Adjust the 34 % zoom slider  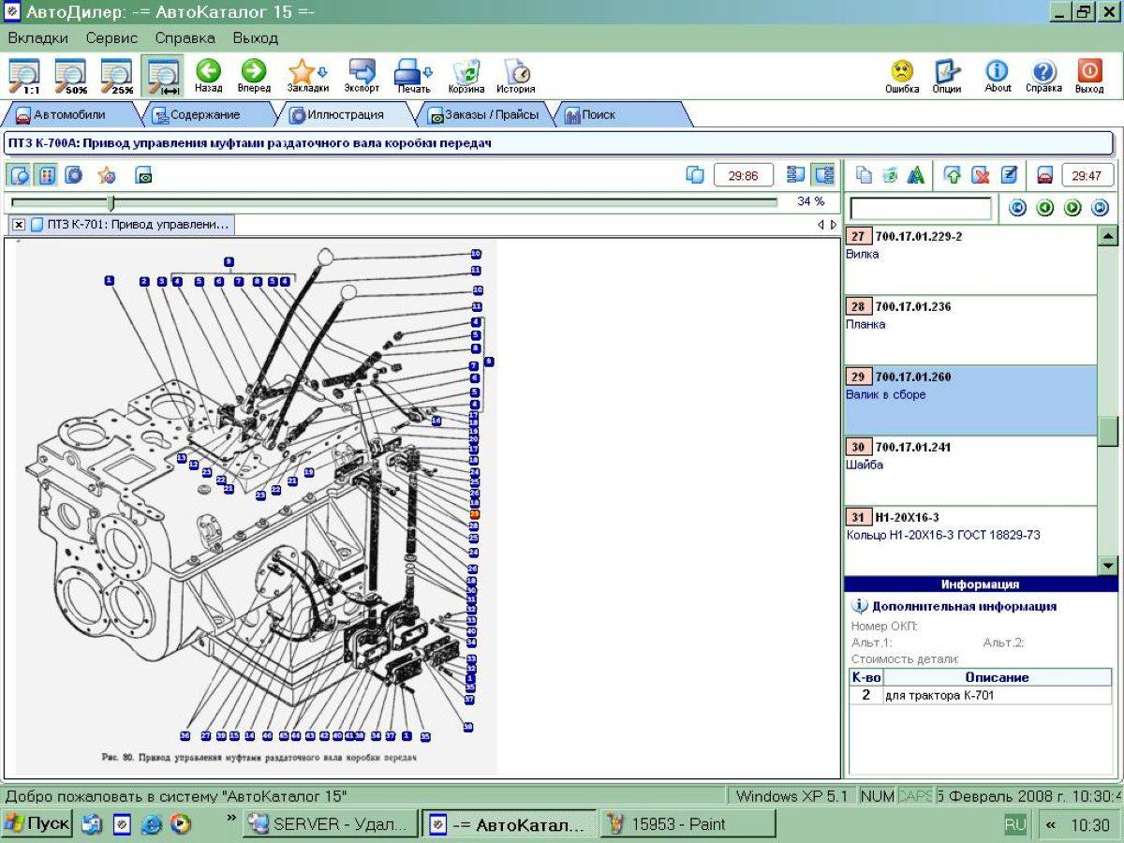coord(111,202)
